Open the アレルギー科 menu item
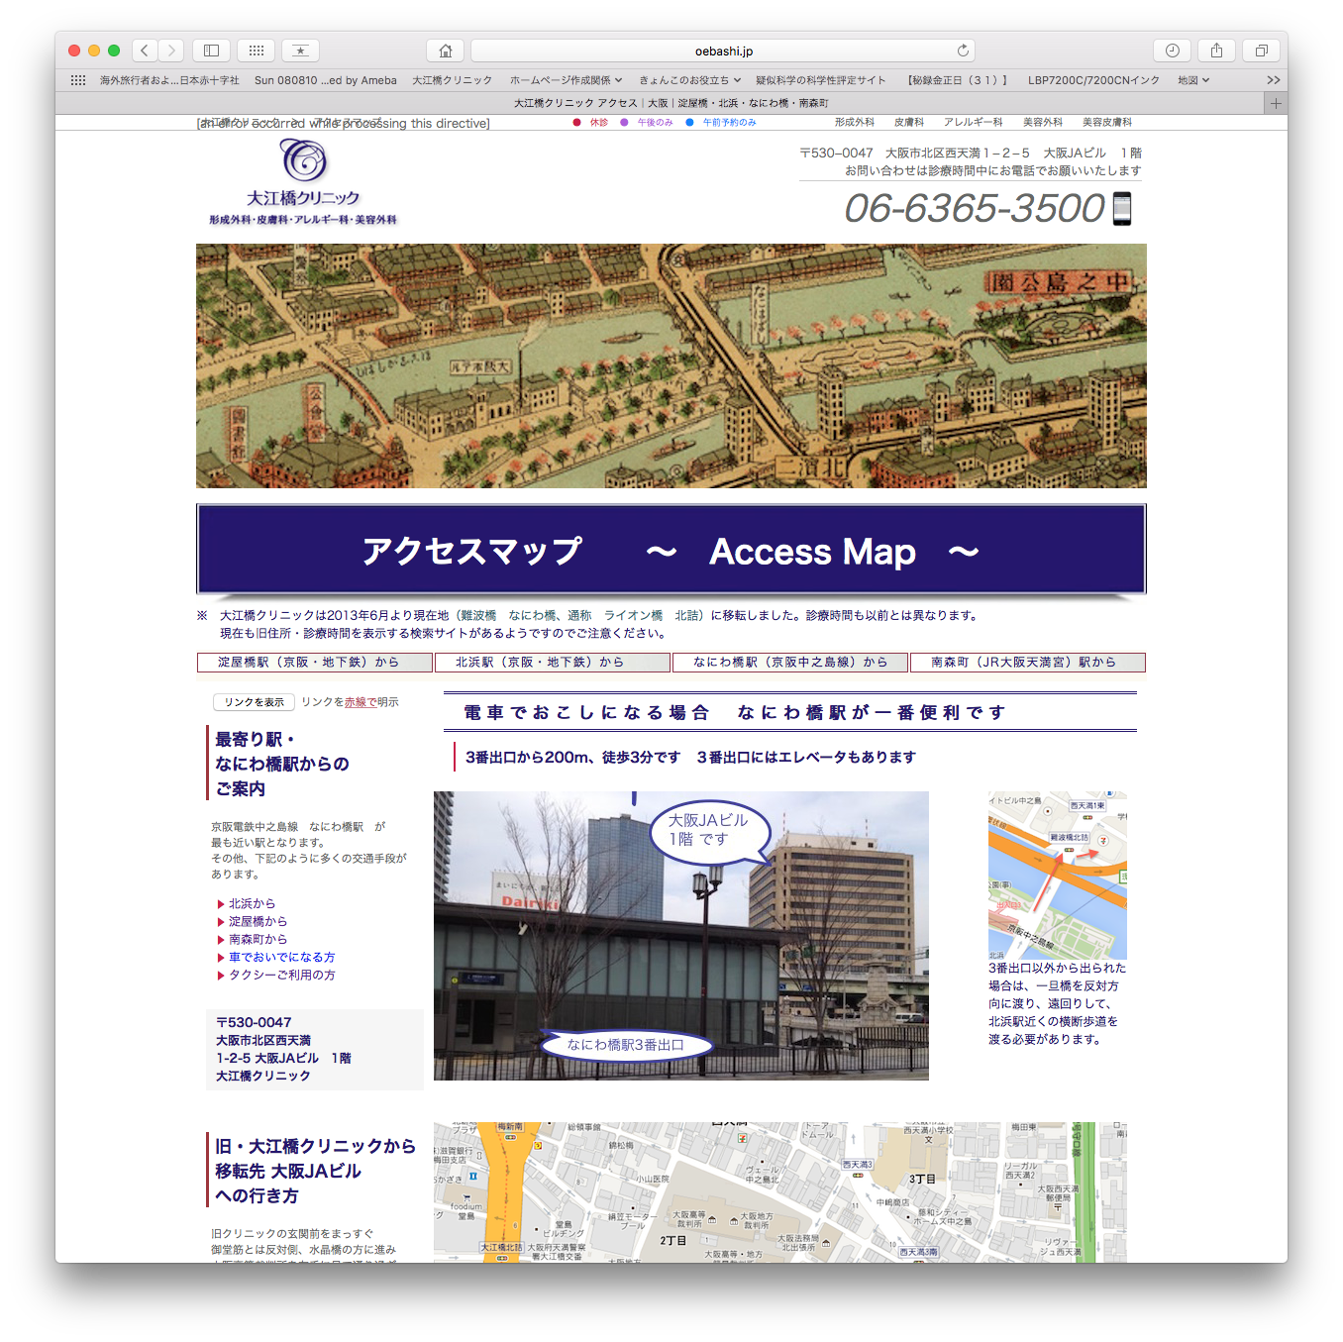This screenshot has height=1342, width=1343. (974, 123)
